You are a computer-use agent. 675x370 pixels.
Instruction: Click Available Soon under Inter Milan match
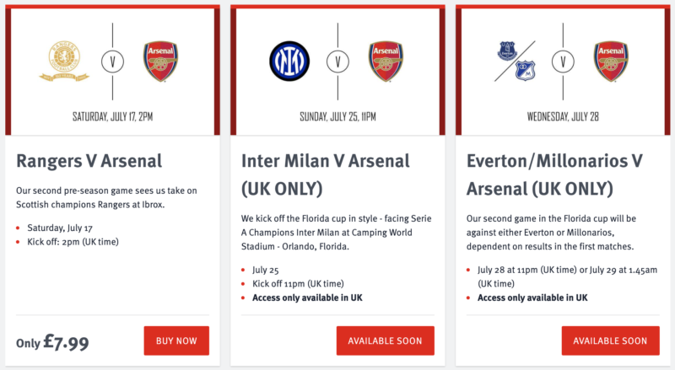386,341
